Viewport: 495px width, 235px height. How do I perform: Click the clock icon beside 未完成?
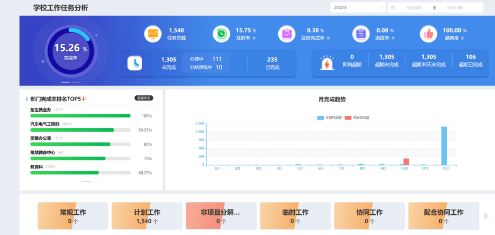click(x=135, y=63)
